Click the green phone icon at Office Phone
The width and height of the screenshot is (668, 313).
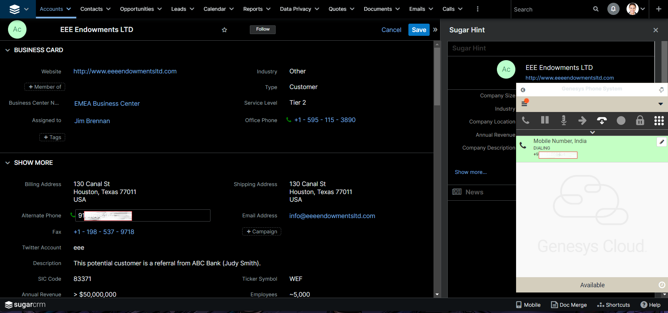click(x=289, y=120)
